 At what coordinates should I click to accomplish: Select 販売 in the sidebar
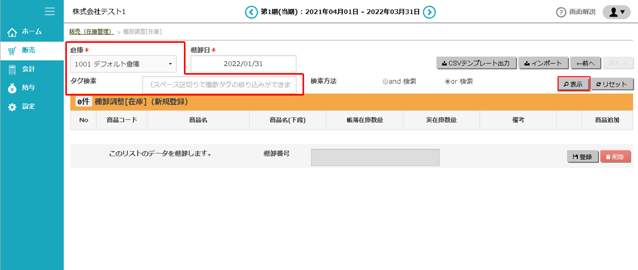(28, 51)
